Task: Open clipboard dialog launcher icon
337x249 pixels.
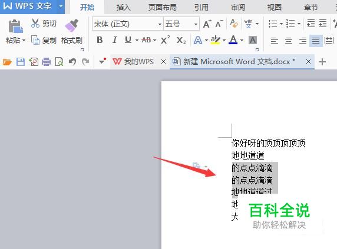Action: [x=82, y=50]
